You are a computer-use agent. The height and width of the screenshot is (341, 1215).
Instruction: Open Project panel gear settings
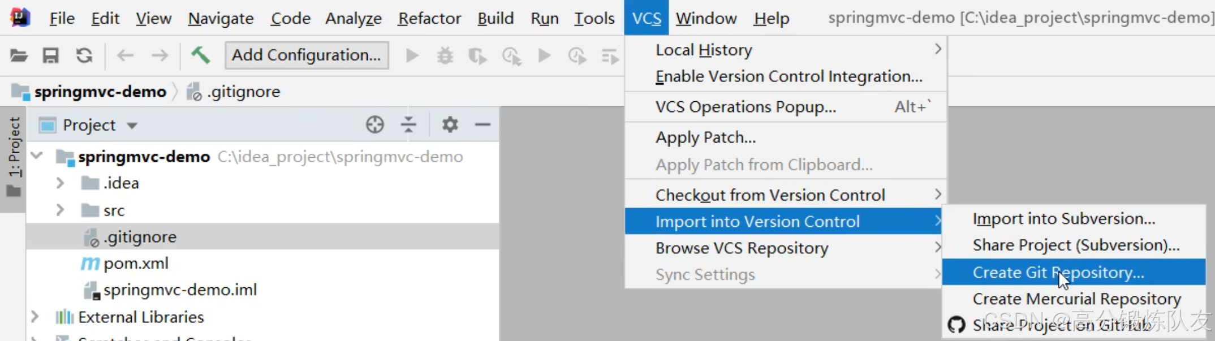tap(450, 124)
